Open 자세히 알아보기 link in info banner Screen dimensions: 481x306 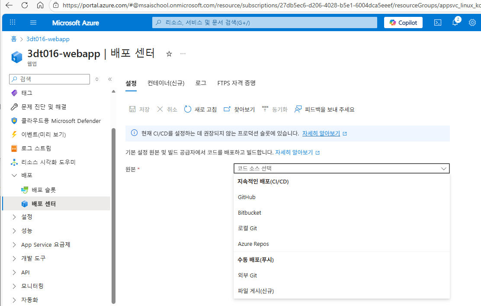point(321,133)
